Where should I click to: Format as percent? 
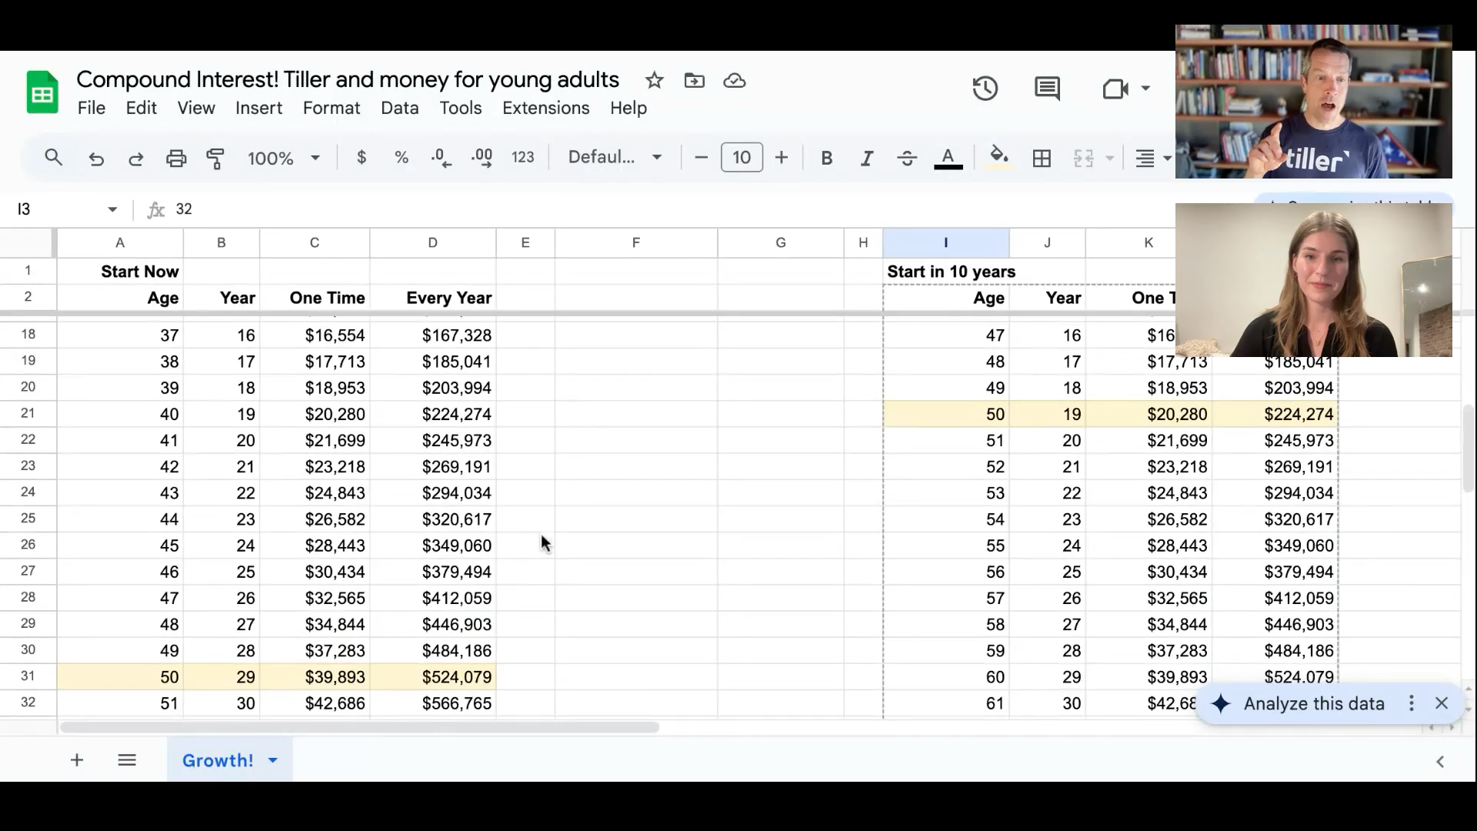(402, 158)
